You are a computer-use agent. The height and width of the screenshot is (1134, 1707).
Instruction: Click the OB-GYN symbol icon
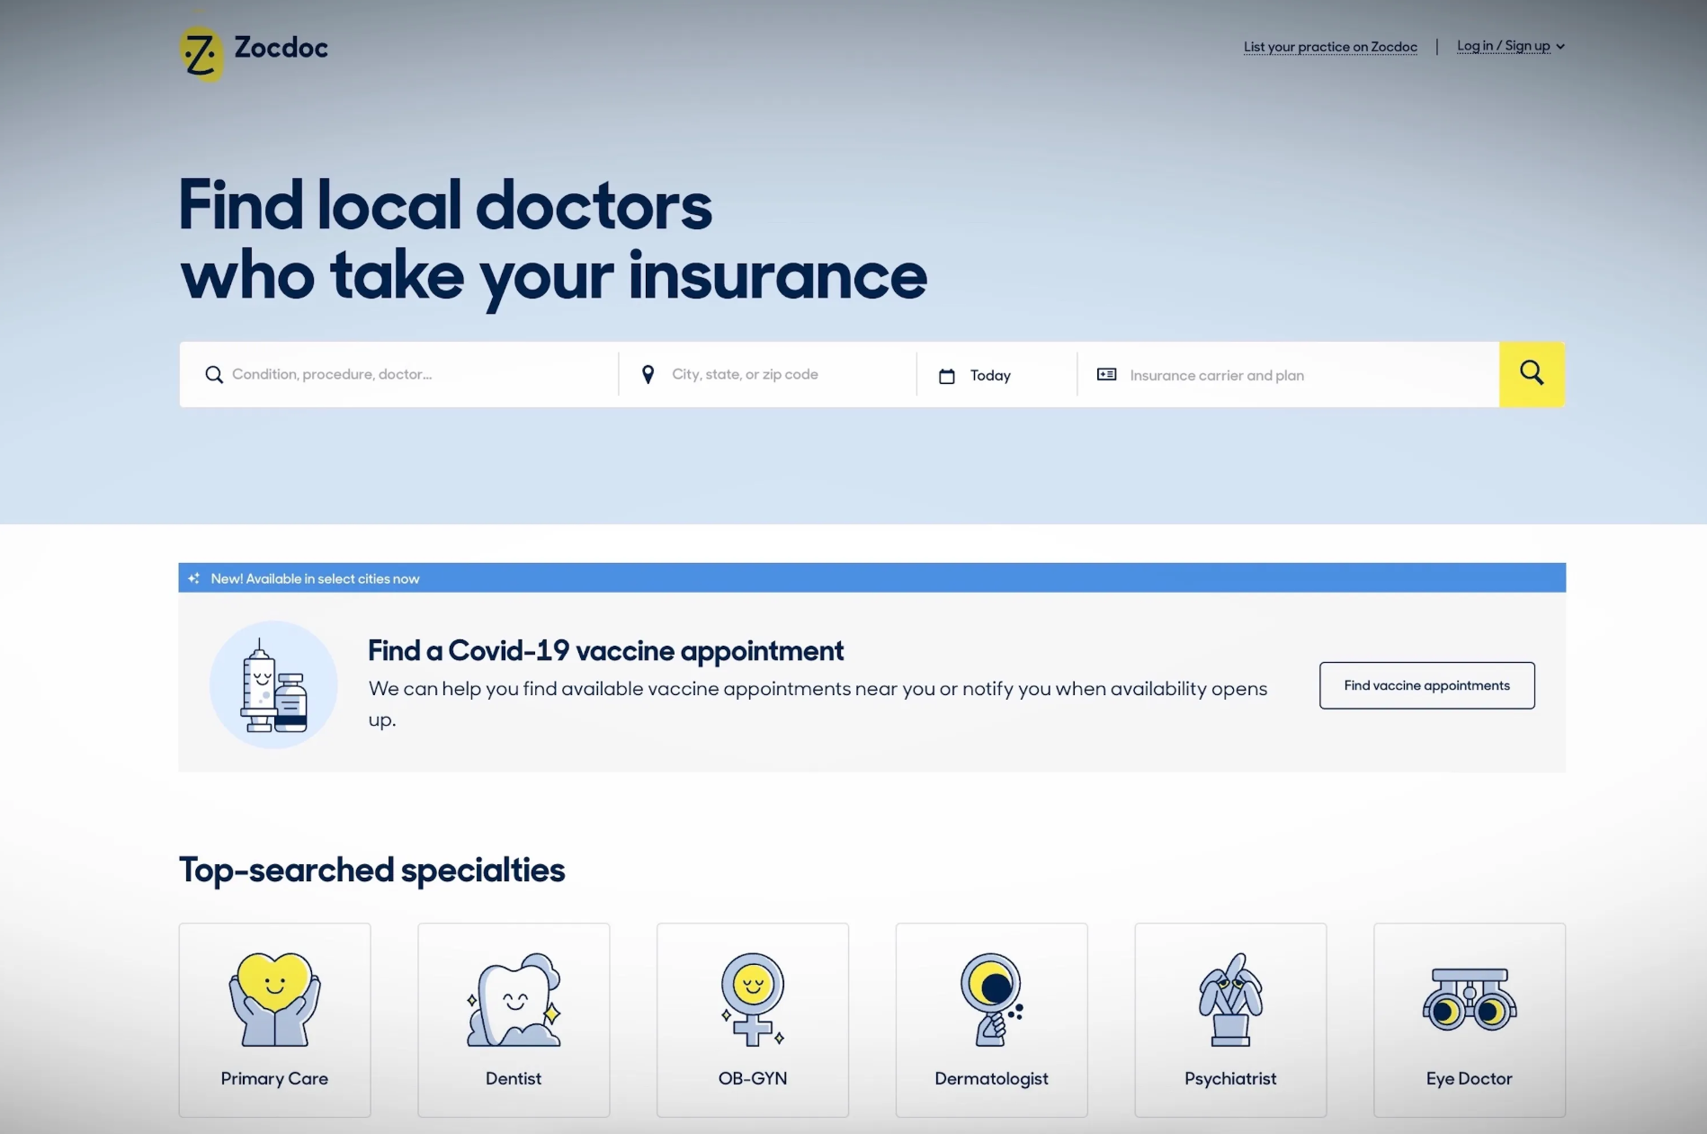click(753, 999)
